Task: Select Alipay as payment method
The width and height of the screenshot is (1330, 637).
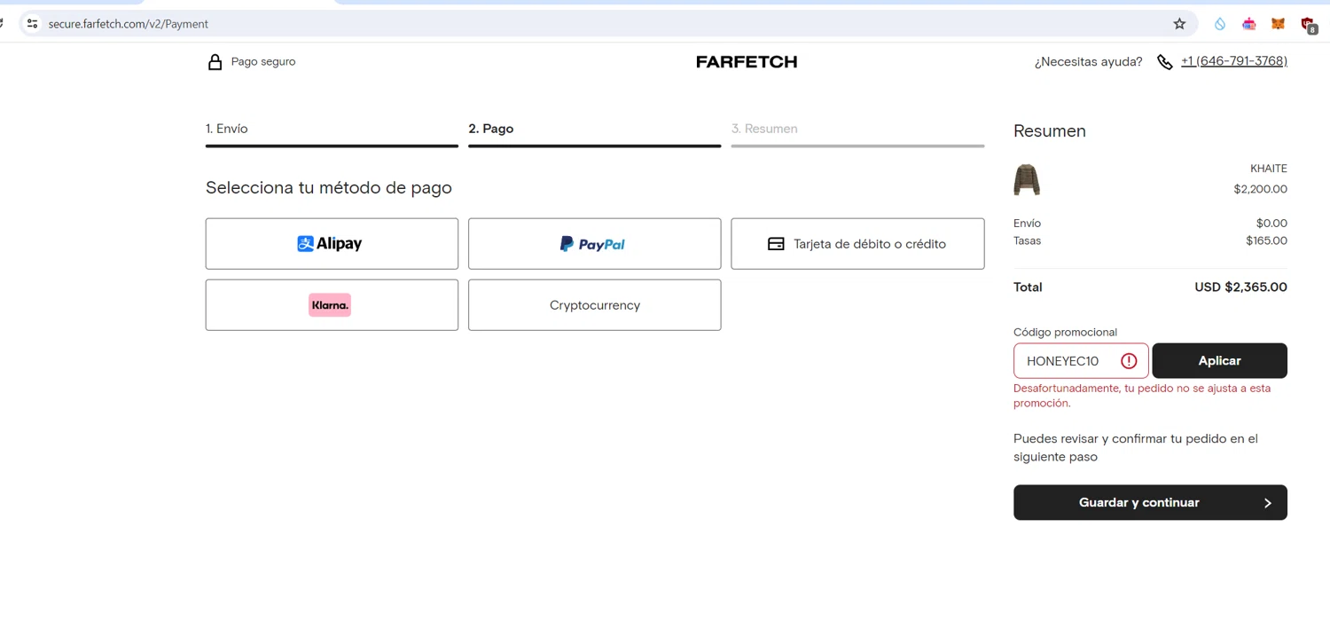Action: coord(332,244)
